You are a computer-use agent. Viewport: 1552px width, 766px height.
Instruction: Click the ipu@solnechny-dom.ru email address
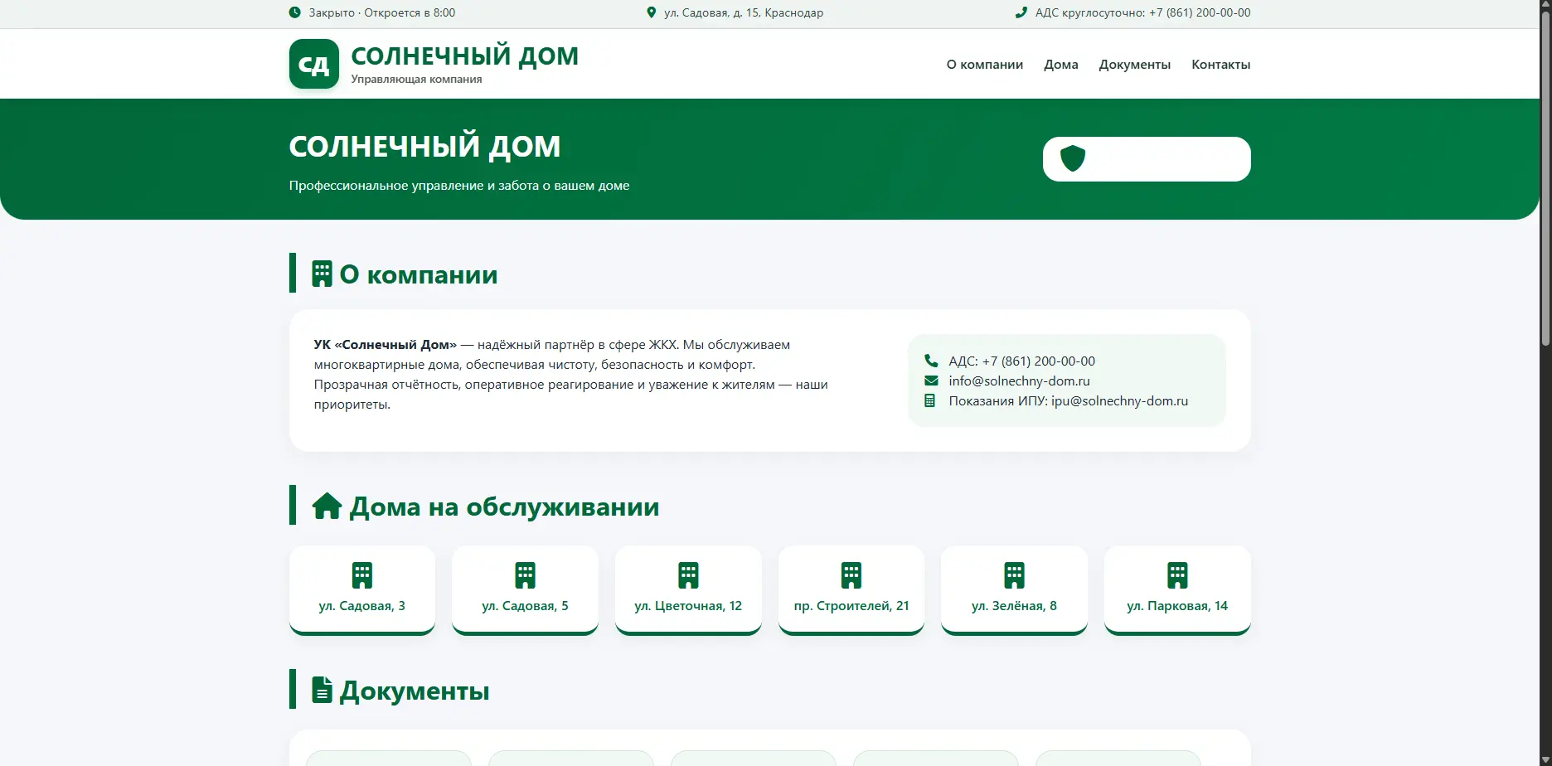click(1120, 400)
